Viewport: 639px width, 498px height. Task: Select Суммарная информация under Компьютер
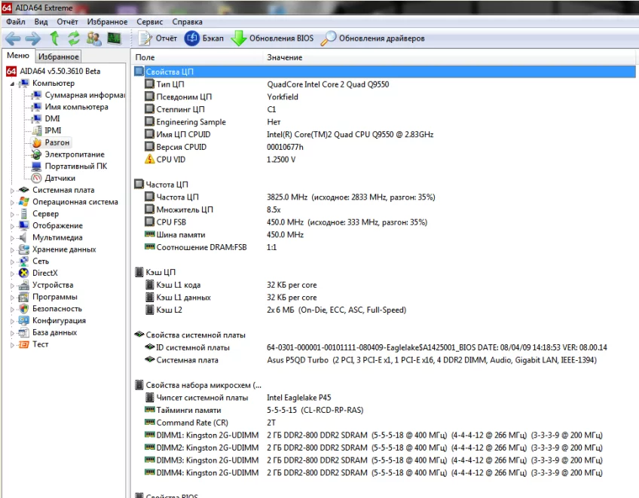tap(84, 95)
